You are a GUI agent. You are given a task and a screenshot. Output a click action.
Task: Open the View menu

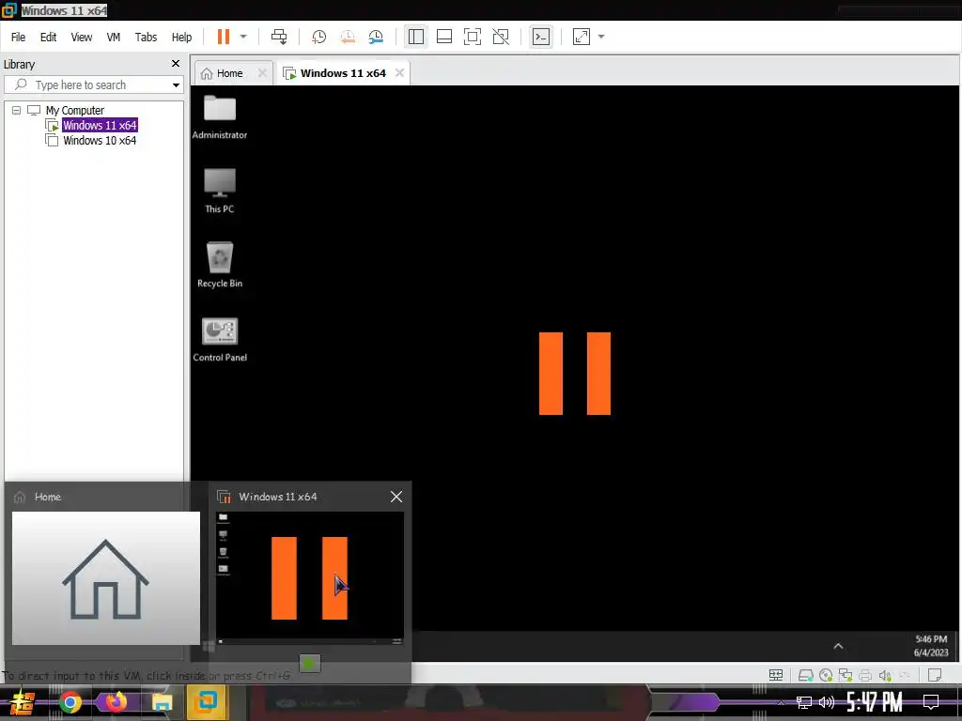[82, 38]
